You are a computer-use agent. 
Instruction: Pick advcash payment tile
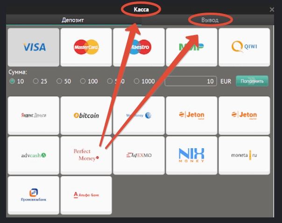point(34,155)
